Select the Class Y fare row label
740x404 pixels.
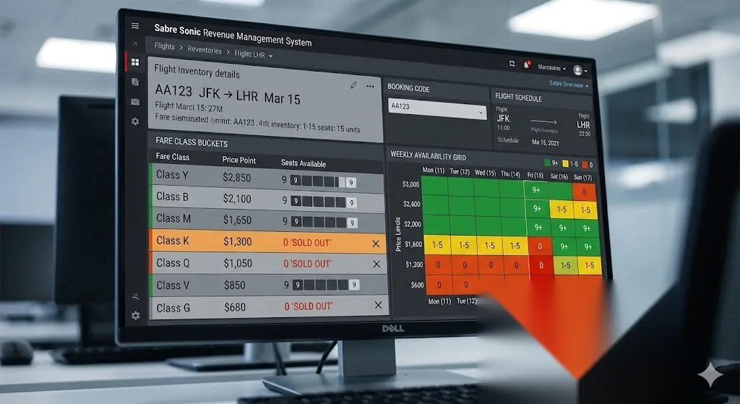[172, 175]
